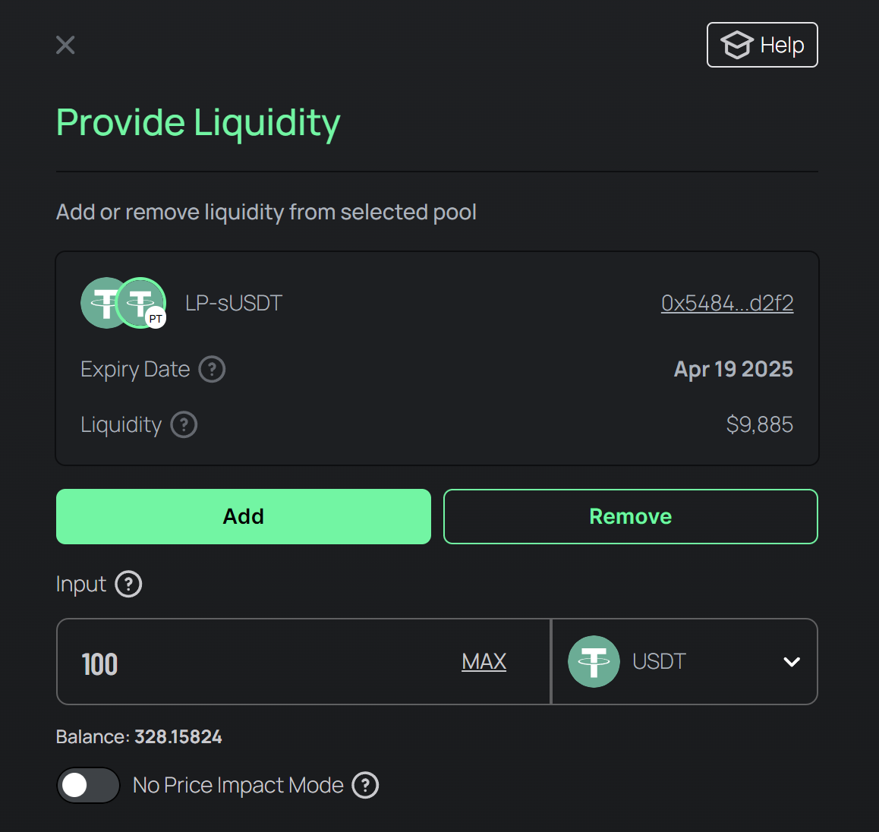Click the USDT Tether coin icon
Image resolution: width=879 pixels, height=832 pixels.
pyautogui.click(x=594, y=662)
